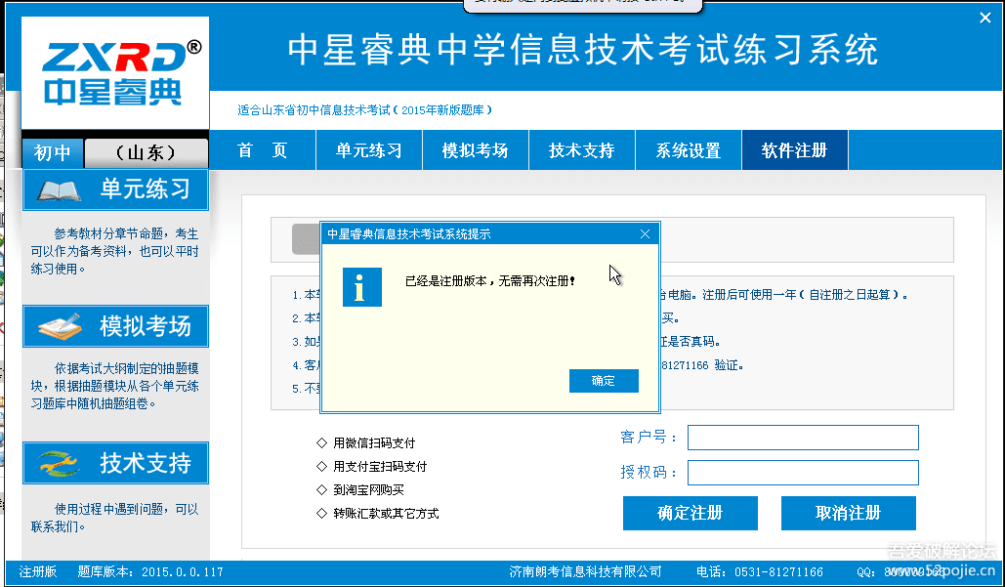Select the 软件注册 tab

point(794,150)
